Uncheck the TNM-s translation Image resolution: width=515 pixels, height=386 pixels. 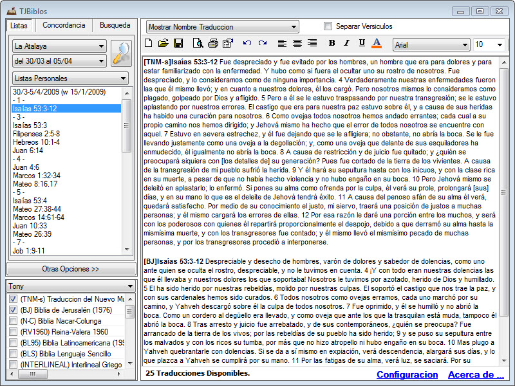point(13,299)
